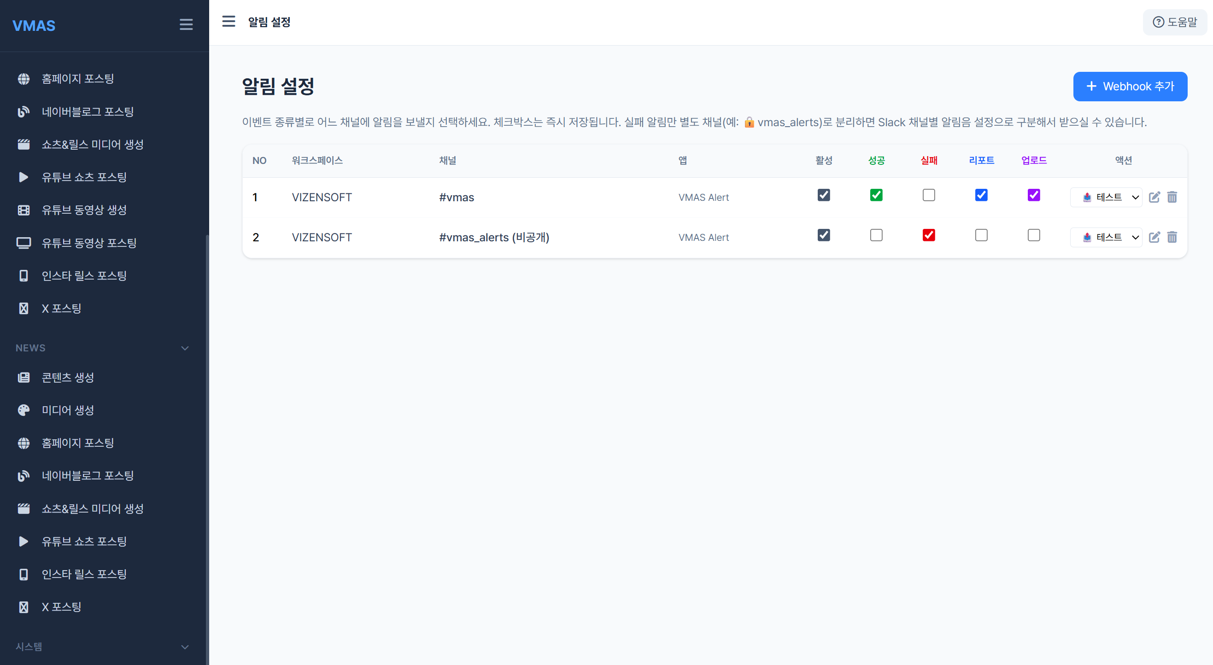Click the VMAS logo
Viewport: 1213px width, 665px height.
coord(34,25)
